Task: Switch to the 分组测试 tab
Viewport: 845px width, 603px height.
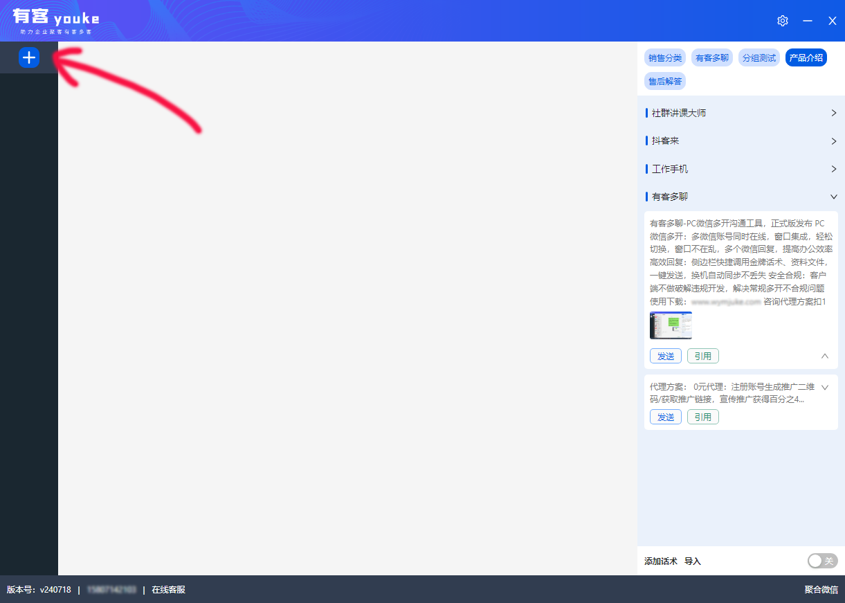Action: click(759, 58)
